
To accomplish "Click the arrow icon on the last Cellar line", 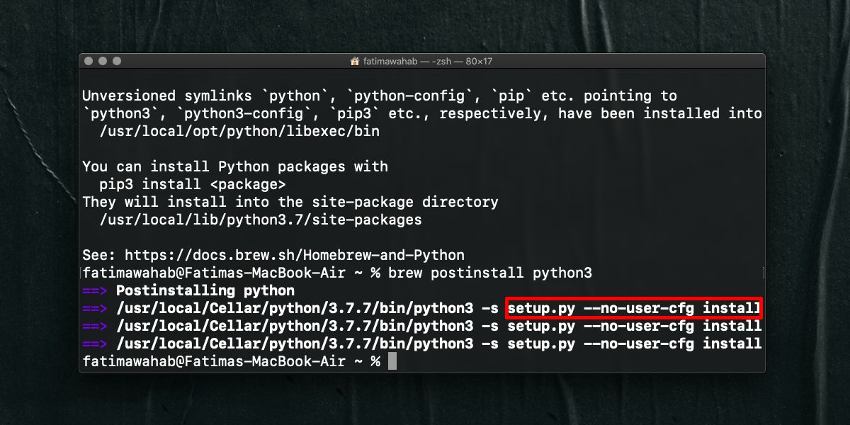I will tap(93, 344).
